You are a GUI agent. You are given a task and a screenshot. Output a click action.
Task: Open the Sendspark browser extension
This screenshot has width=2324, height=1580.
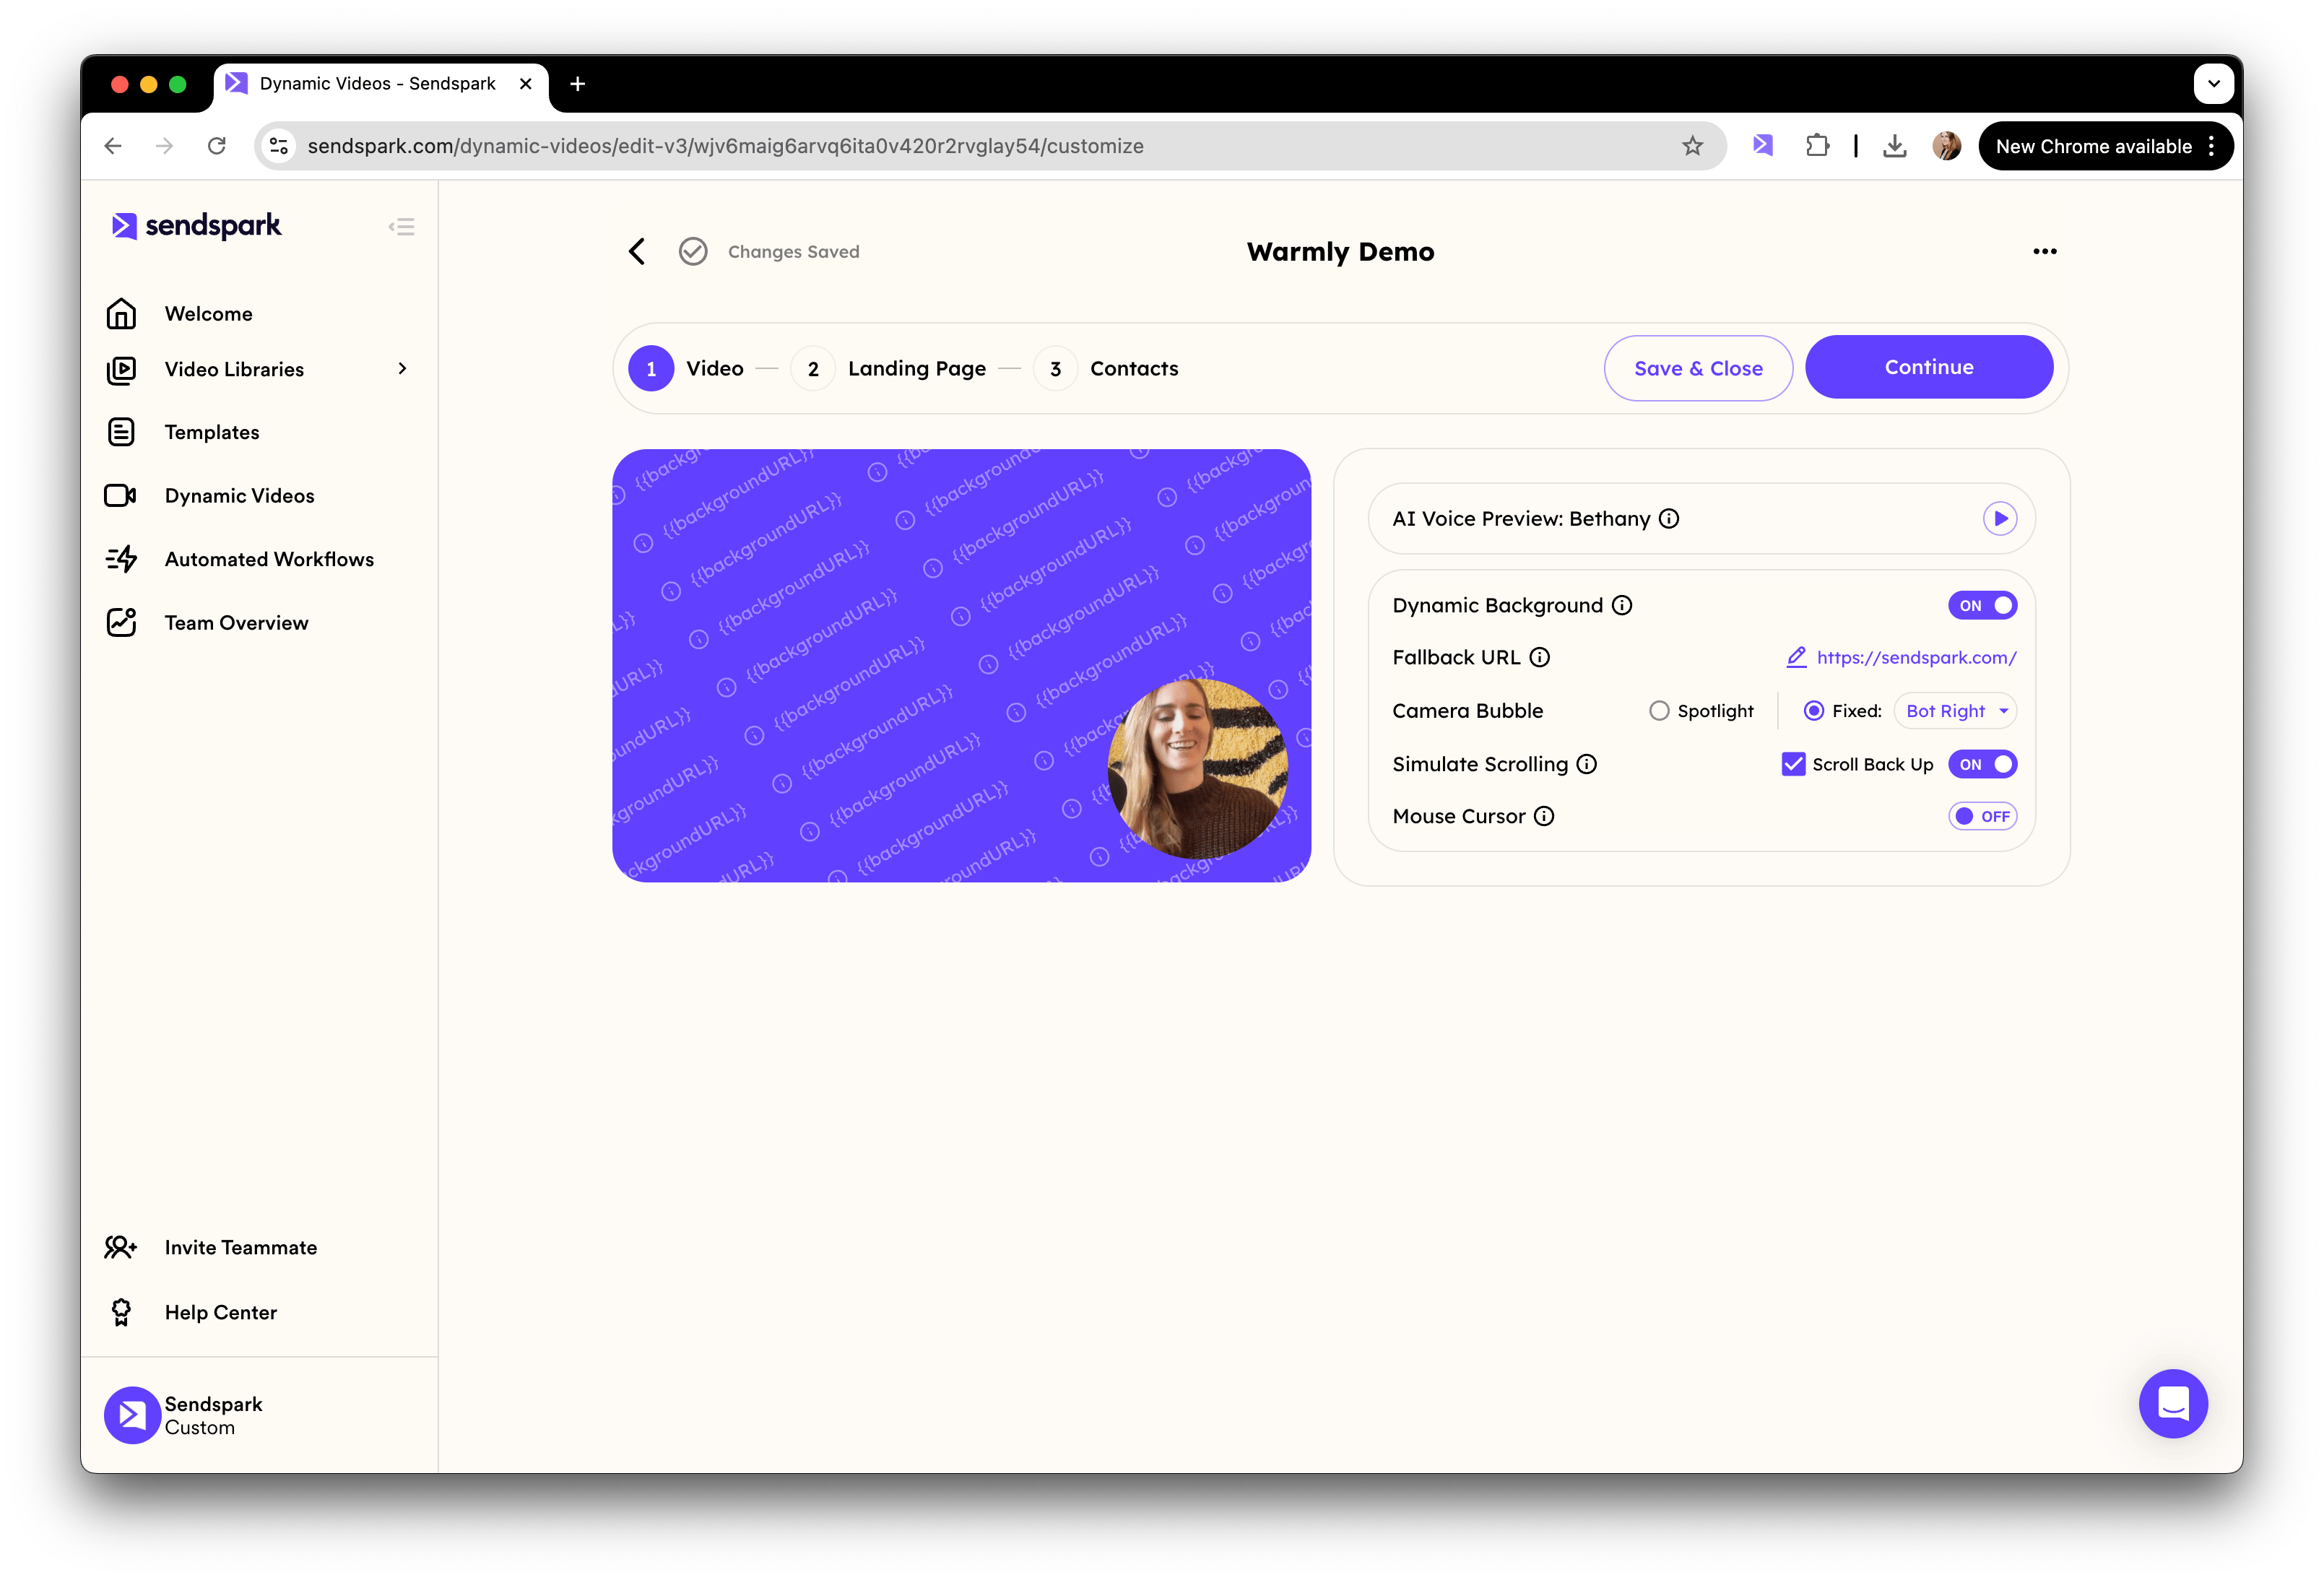pyautogui.click(x=1762, y=146)
